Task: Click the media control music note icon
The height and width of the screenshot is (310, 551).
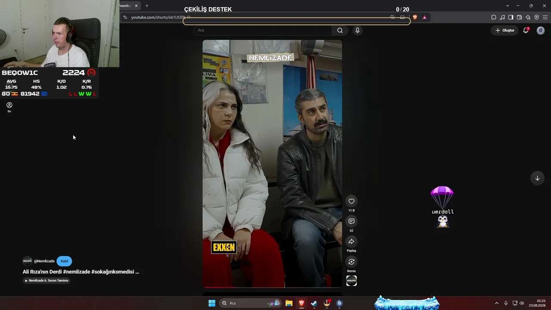Action: (502, 17)
